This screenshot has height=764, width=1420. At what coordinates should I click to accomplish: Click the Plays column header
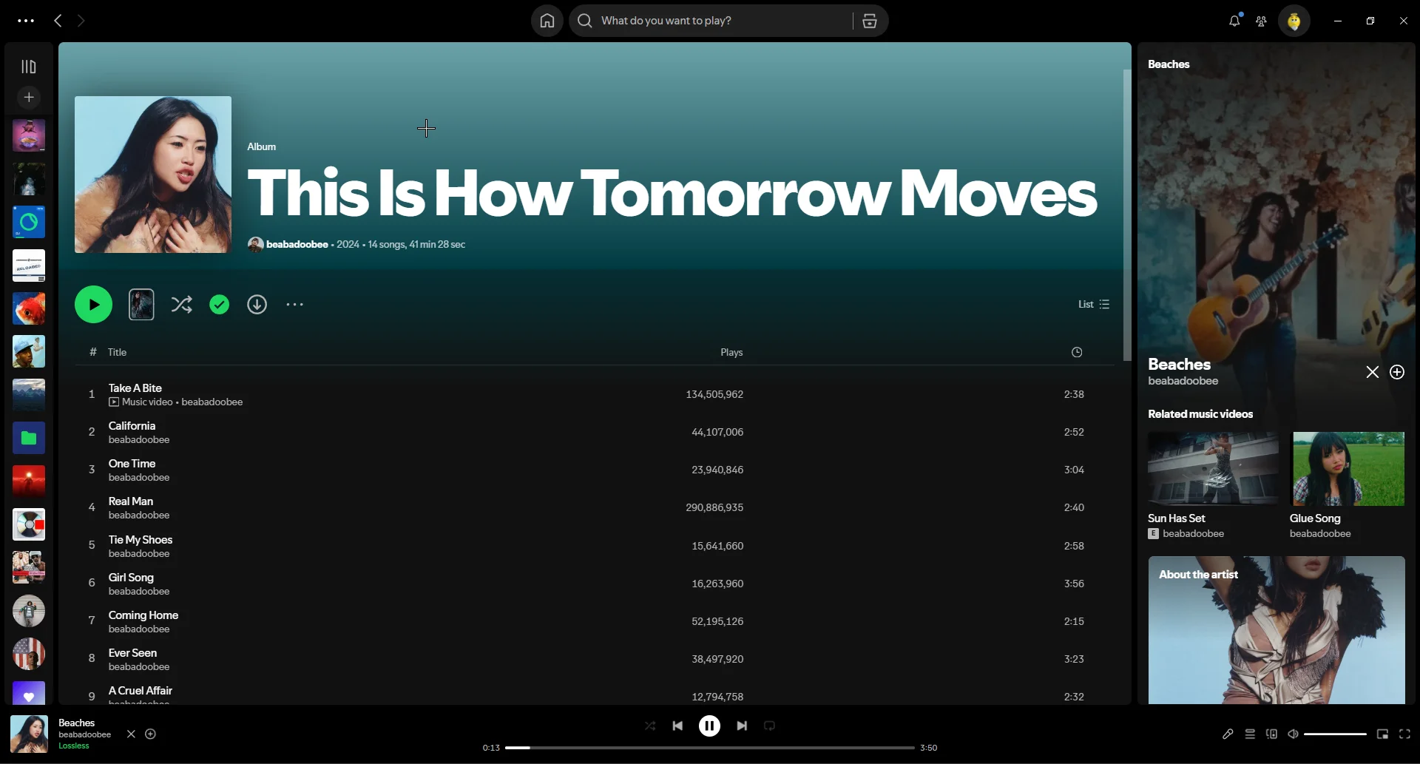(x=731, y=352)
